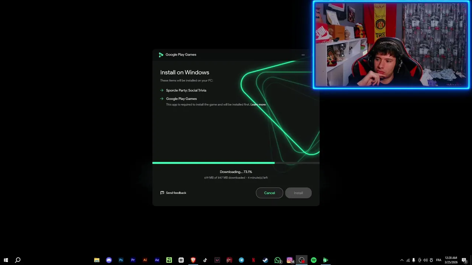This screenshot has width=472, height=265.
Task: Change the FRA input language
Action: tap(439, 260)
